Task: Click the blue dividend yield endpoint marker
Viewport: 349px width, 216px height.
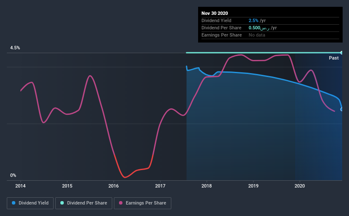Action: [x=341, y=109]
